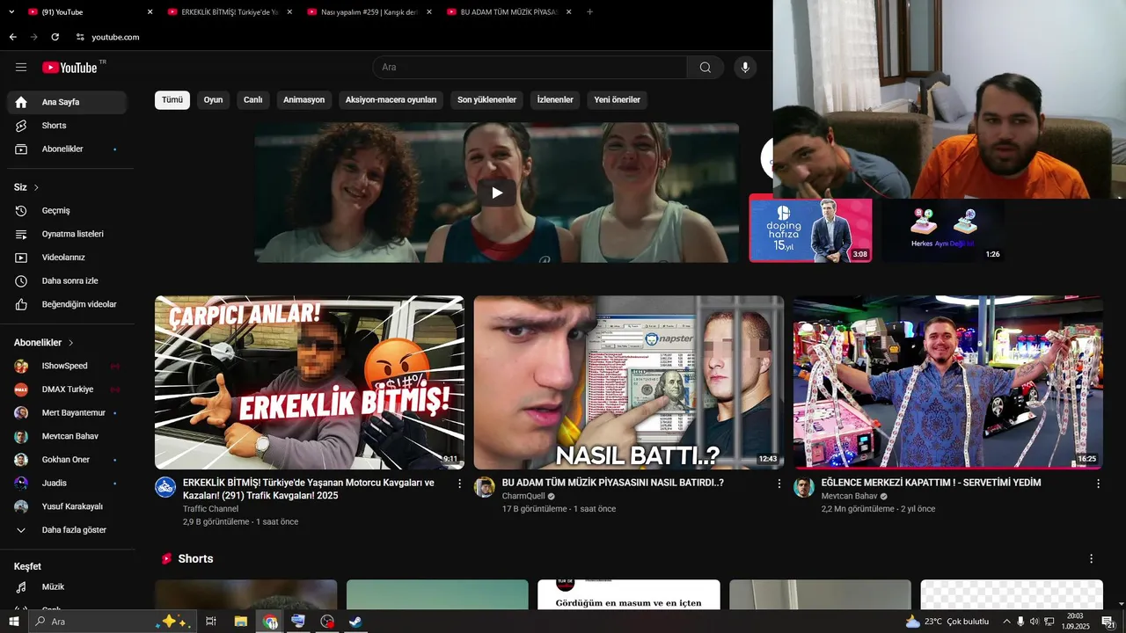Click Mevtcan Bahav avatar under third video

click(804, 487)
